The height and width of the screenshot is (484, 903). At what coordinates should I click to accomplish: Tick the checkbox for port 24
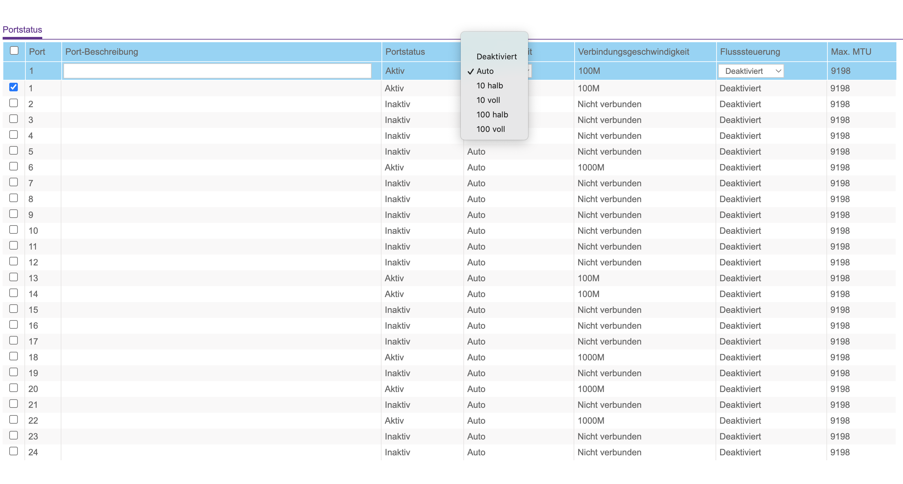[14, 451]
